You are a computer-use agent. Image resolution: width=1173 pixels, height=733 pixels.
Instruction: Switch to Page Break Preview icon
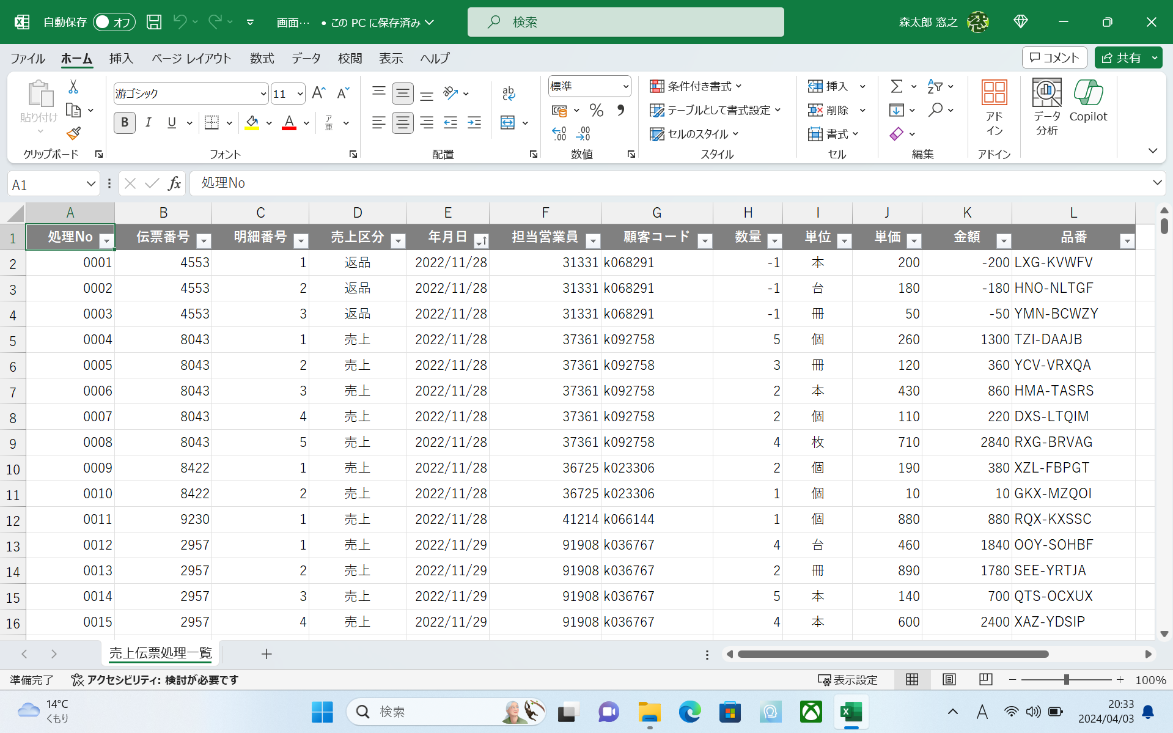985,680
